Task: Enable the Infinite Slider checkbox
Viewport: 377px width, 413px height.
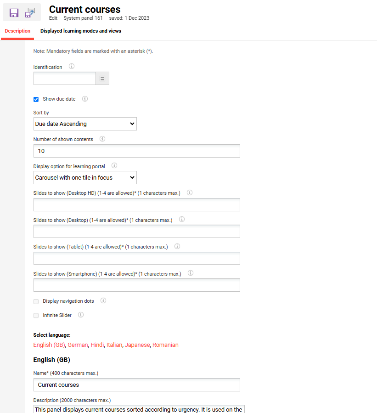Action: [36, 316]
